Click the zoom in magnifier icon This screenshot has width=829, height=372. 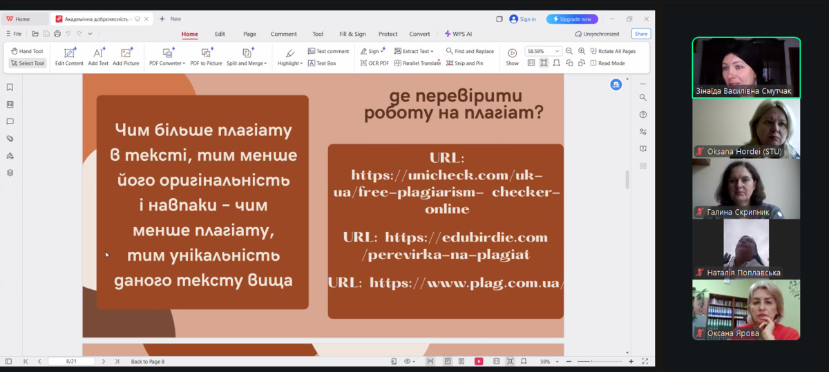582,51
